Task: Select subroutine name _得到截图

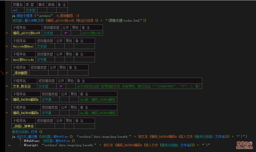Action: click(20, 73)
